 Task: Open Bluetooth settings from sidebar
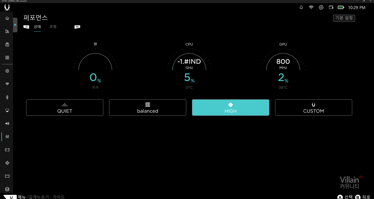click(7, 97)
